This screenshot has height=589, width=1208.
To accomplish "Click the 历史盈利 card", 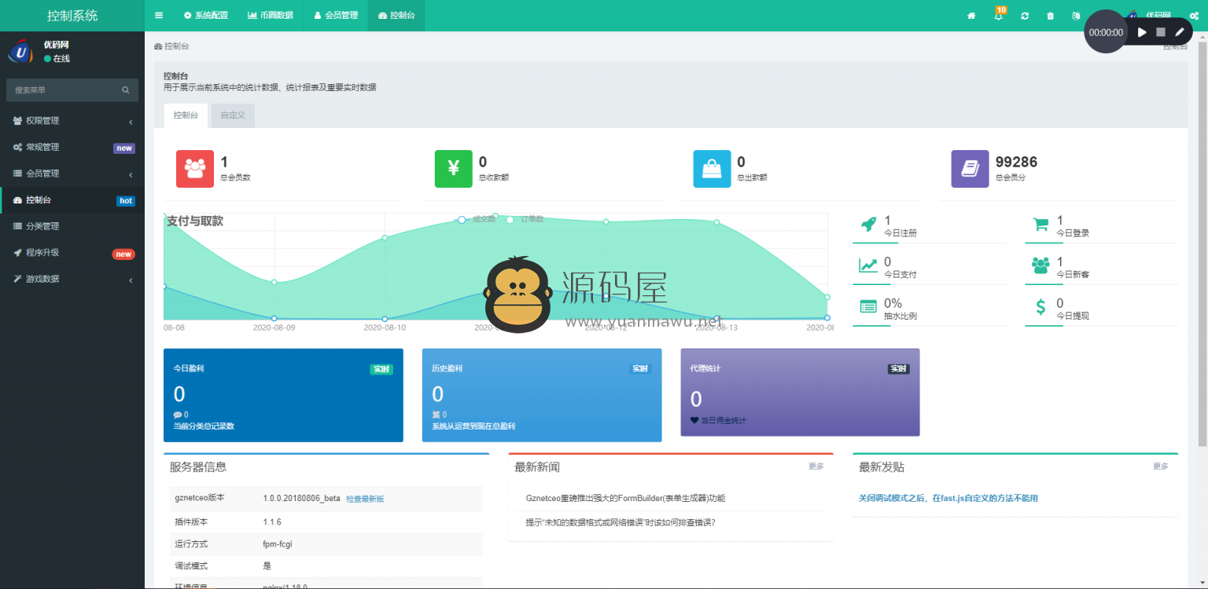I will [x=542, y=395].
